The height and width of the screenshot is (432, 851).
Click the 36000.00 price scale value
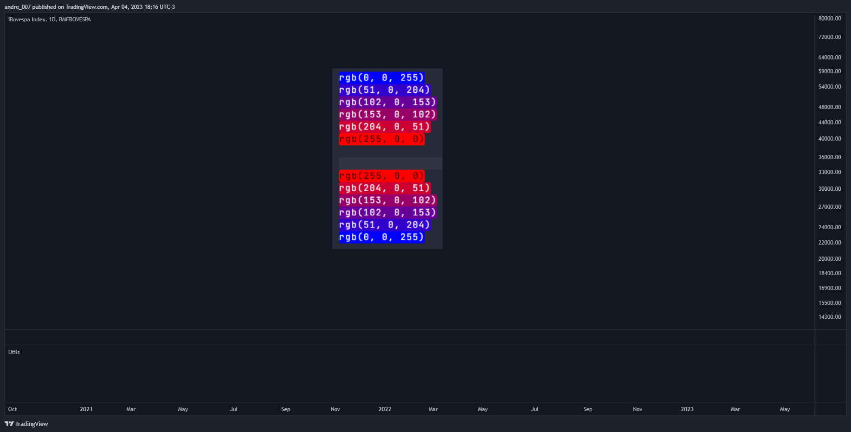pos(830,157)
